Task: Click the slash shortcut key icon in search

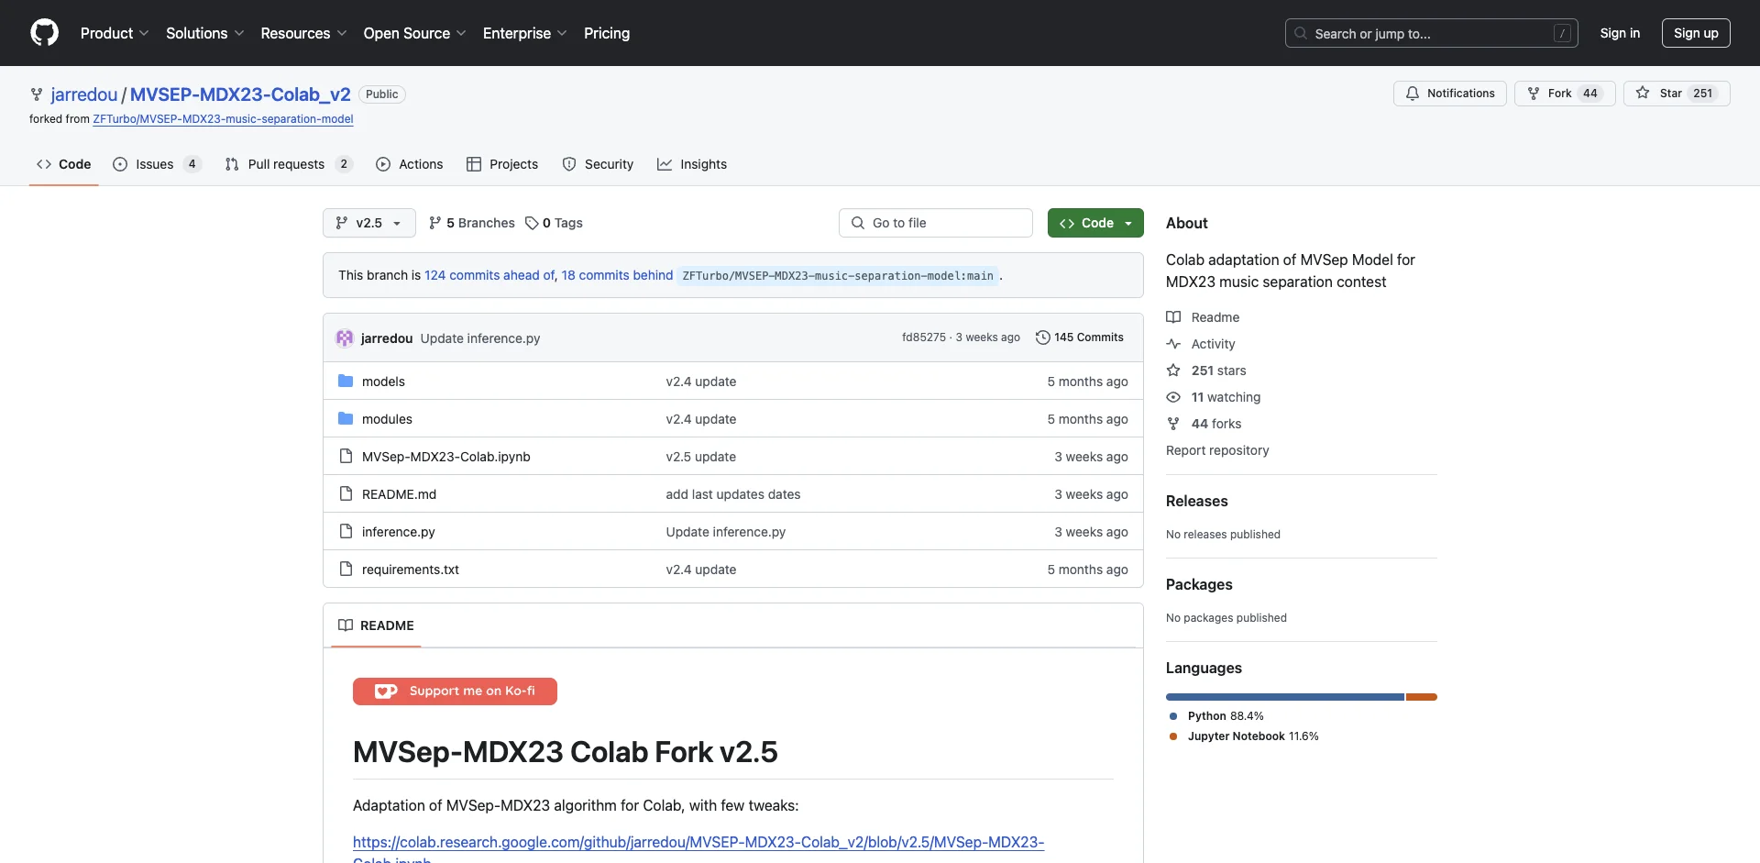Action: tap(1563, 33)
